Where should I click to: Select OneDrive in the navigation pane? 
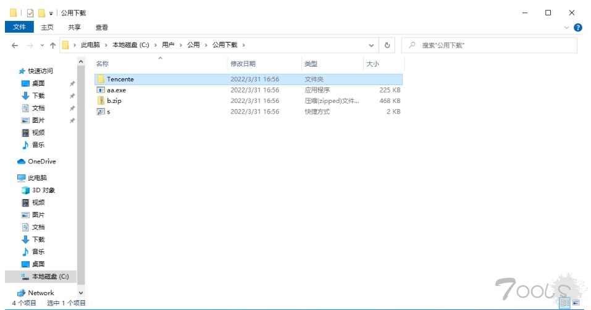(42, 161)
